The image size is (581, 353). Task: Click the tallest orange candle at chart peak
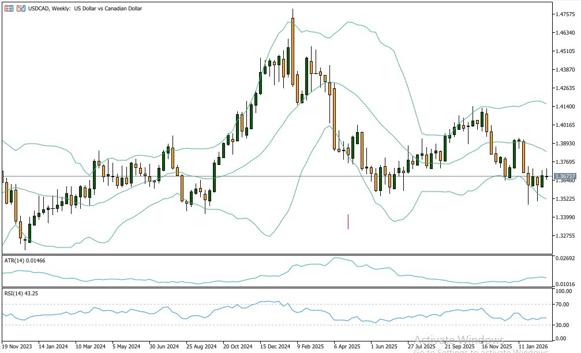[x=293, y=51]
